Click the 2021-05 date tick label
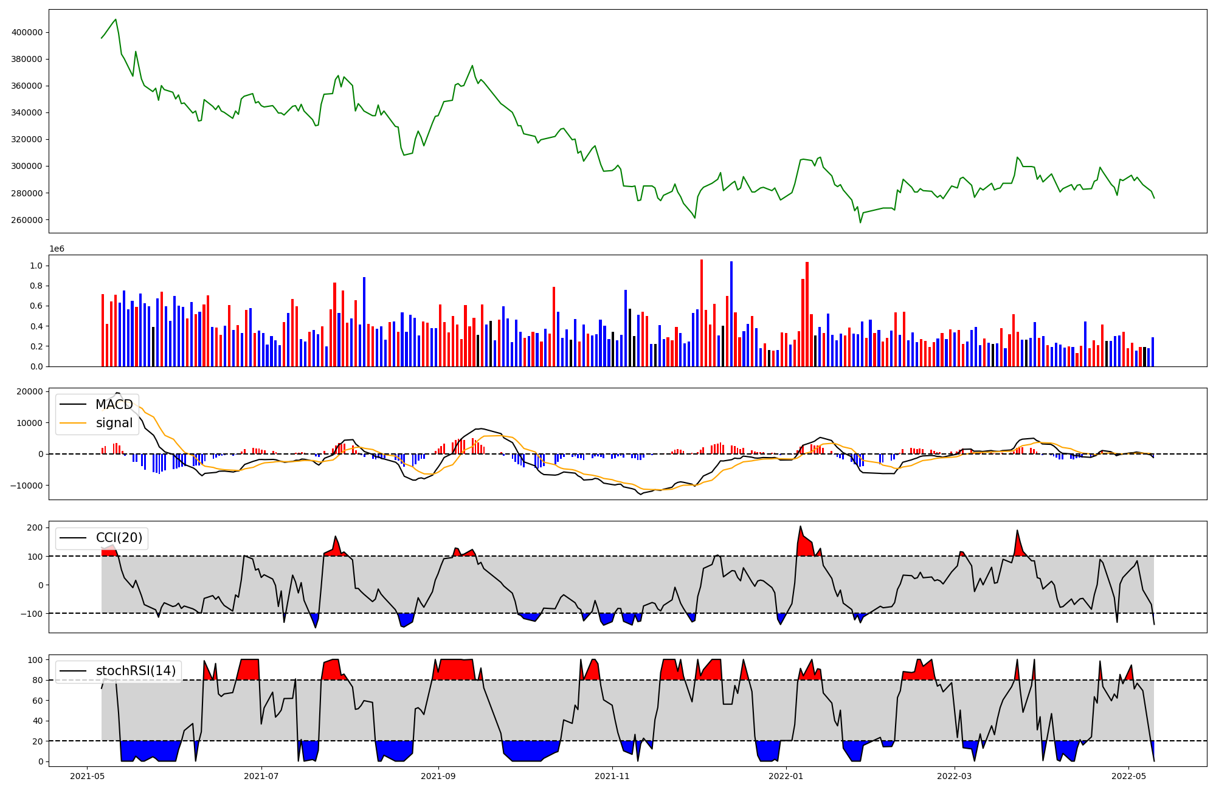The image size is (1216, 790). [88, 776]
